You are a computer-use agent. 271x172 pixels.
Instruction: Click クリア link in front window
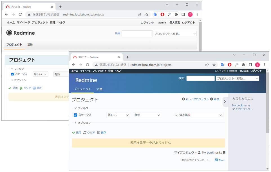pos(89,133)
